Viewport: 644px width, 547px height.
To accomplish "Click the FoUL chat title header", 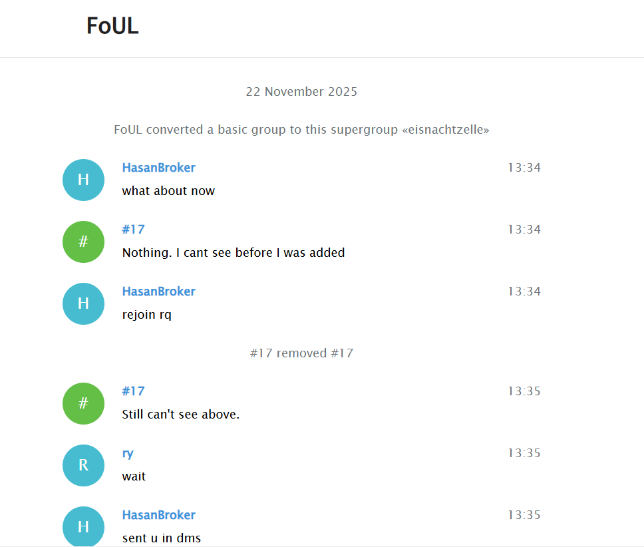I will point(112,26).
